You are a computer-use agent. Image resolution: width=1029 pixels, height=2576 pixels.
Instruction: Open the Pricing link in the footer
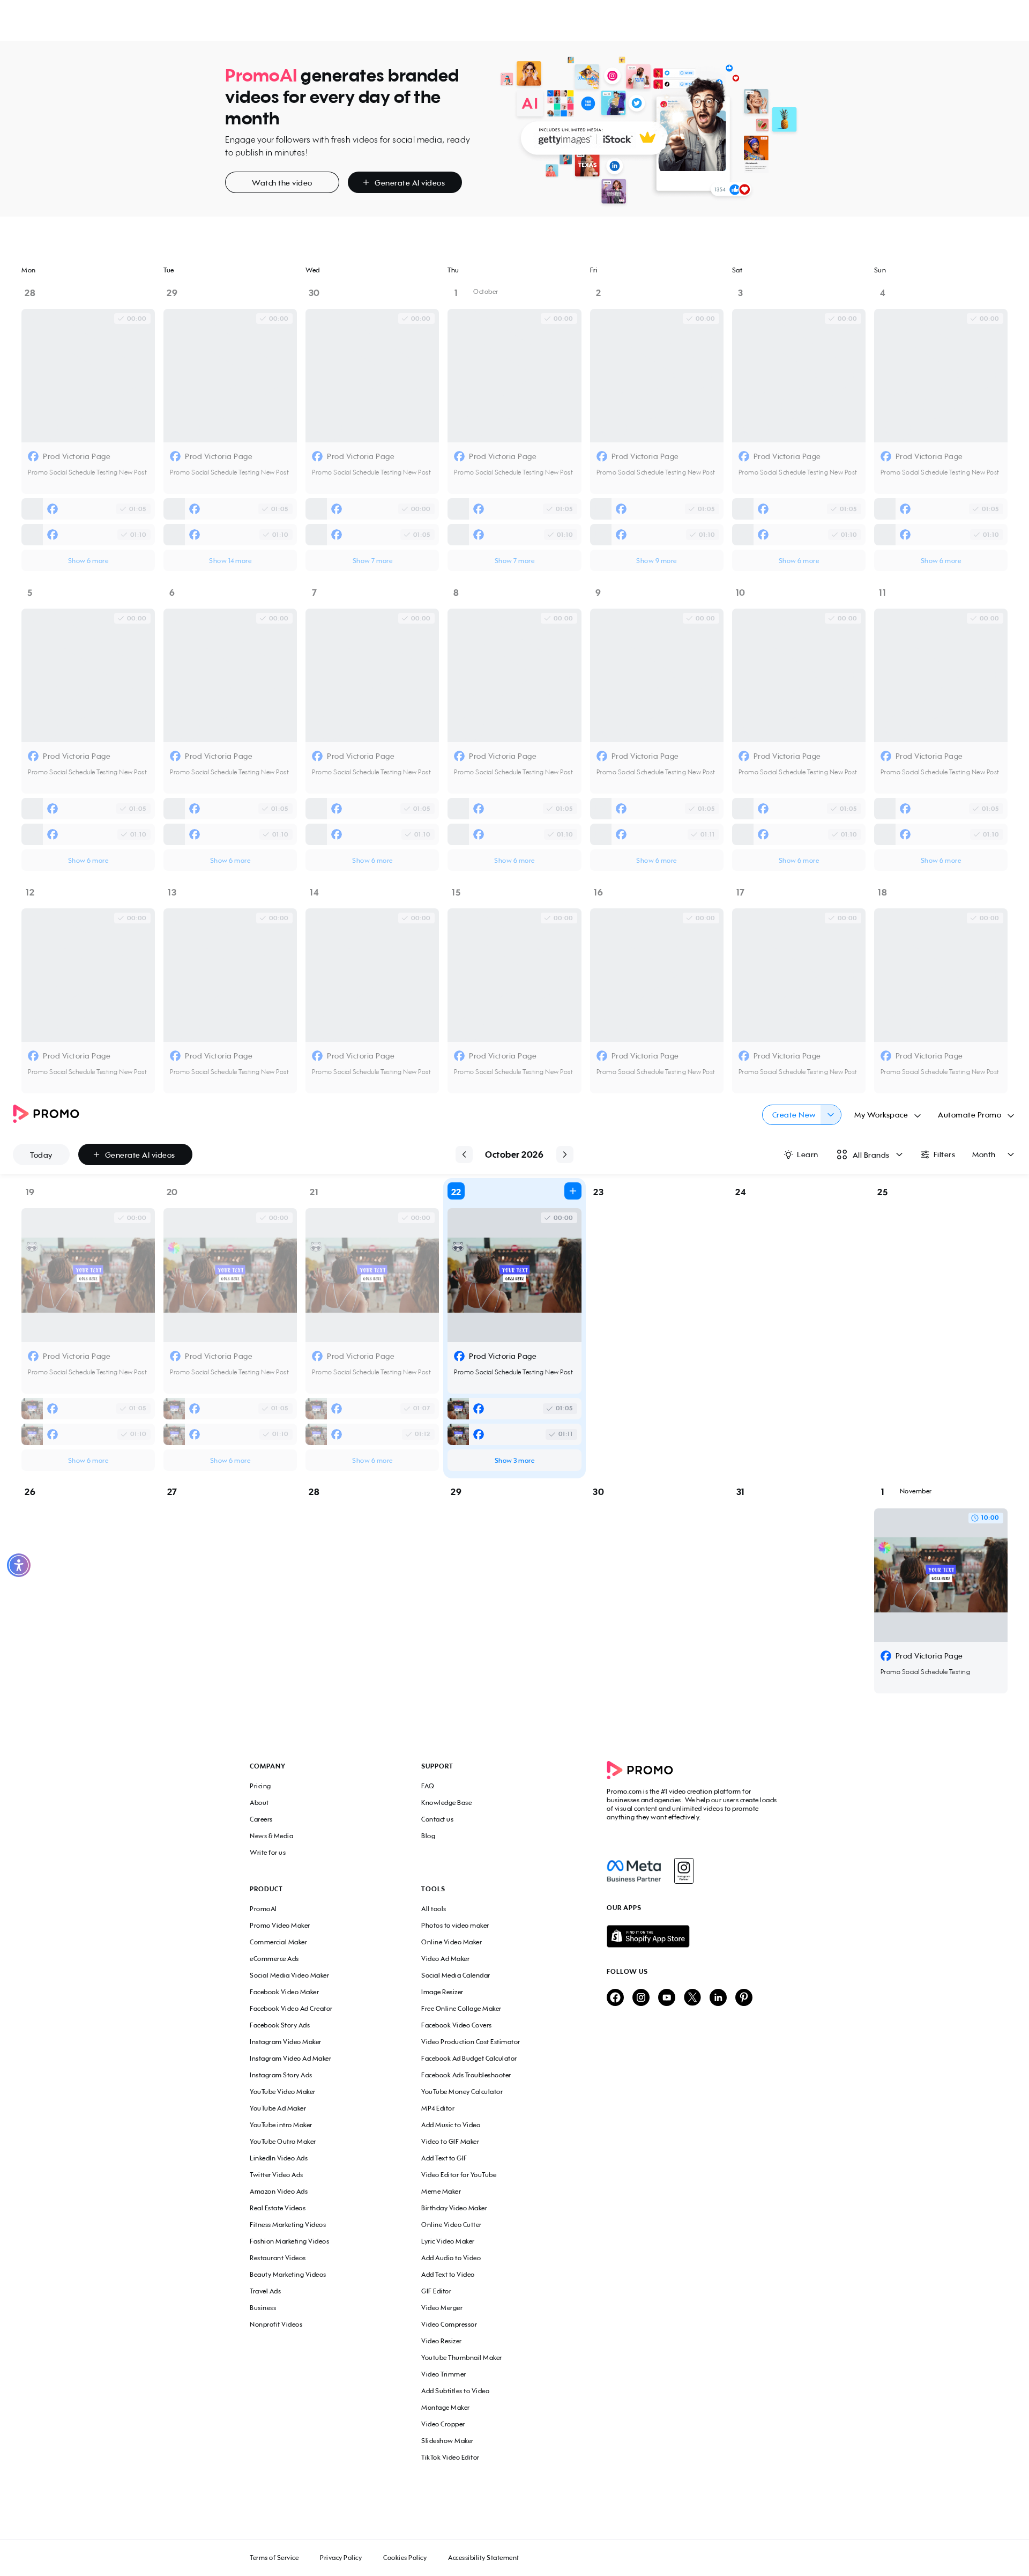pos(260,1786)
